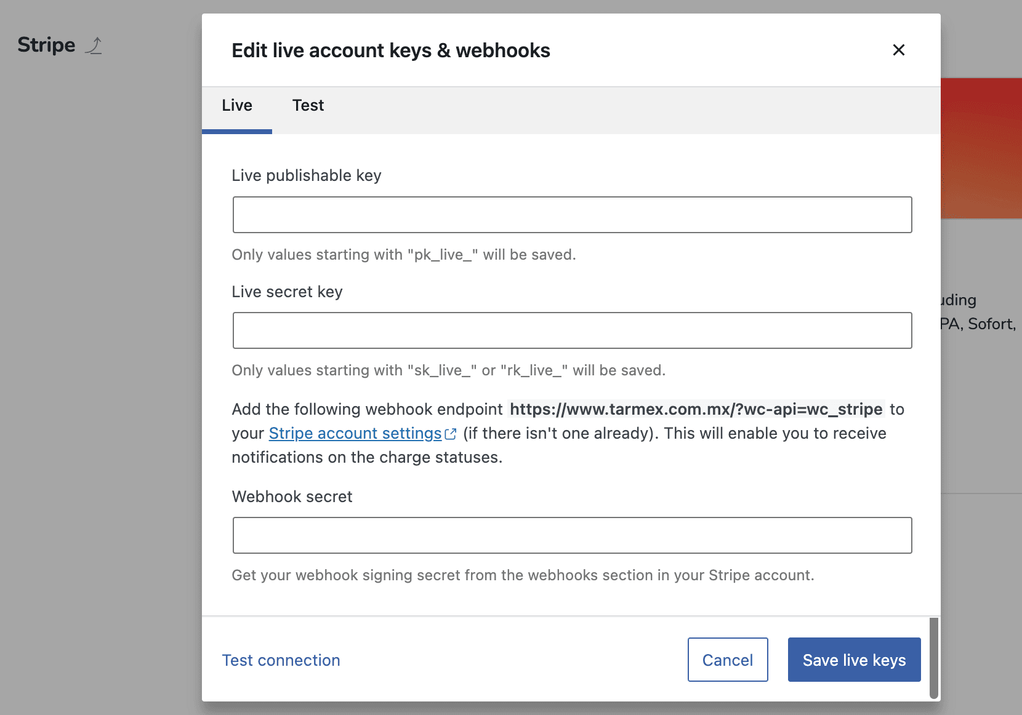Click the Stripe page heading
Screen dimensions: 1022x715
46,45
